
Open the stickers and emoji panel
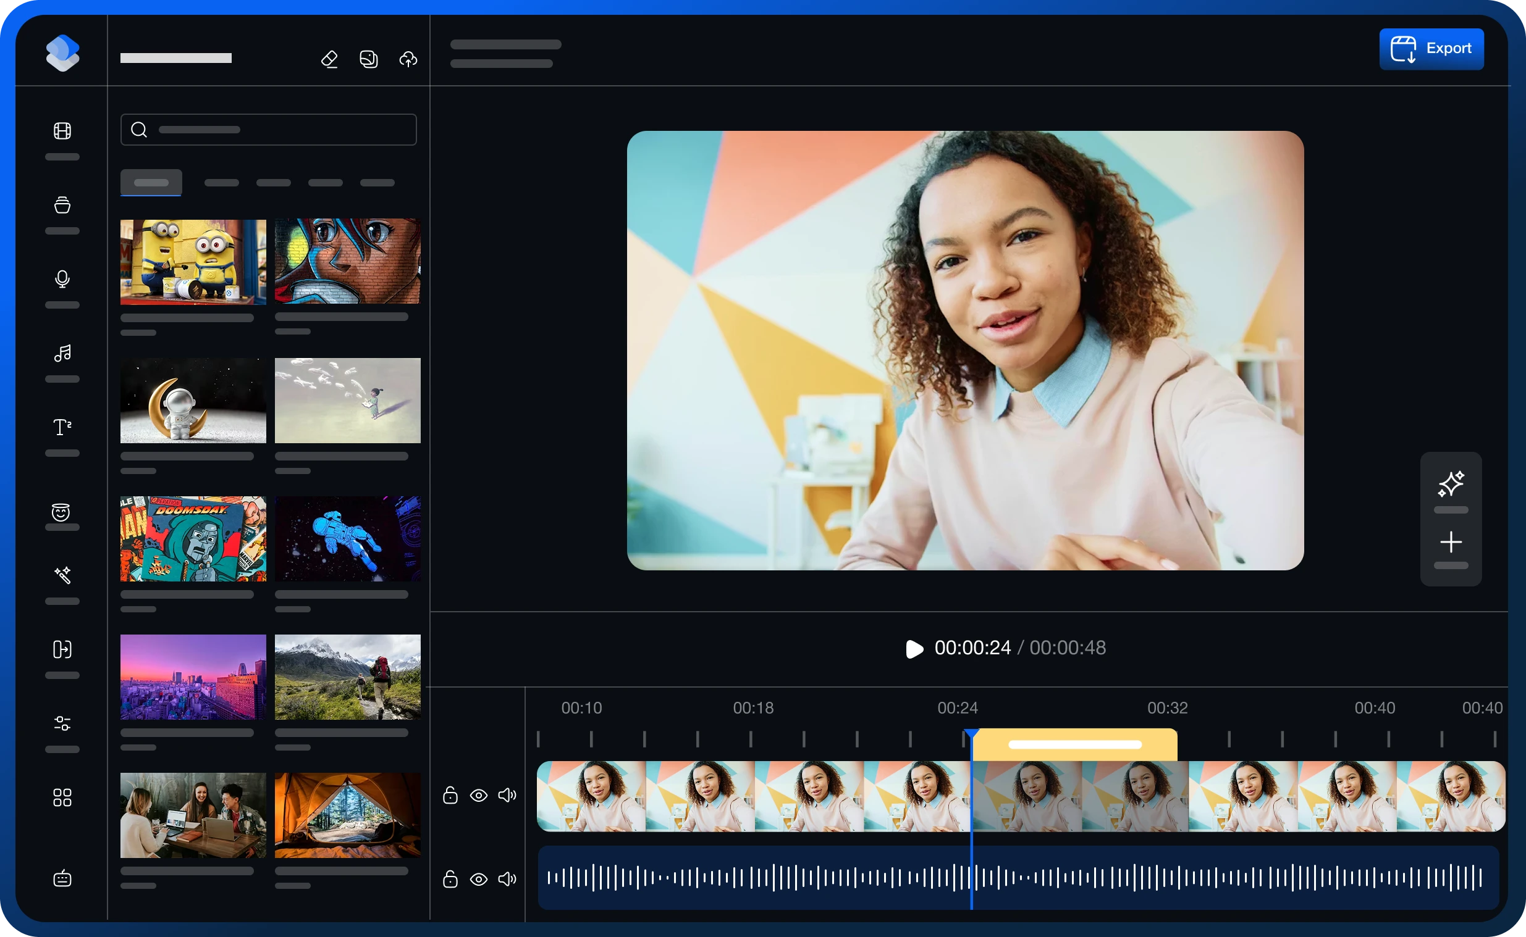(62, 513)
